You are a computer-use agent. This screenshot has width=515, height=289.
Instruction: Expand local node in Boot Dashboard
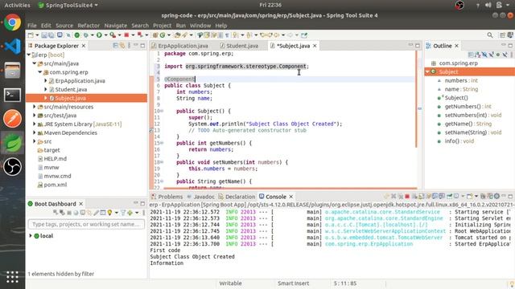point(31,235)
